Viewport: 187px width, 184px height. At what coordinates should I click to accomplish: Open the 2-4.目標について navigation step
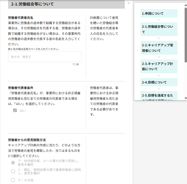[159, 82]
